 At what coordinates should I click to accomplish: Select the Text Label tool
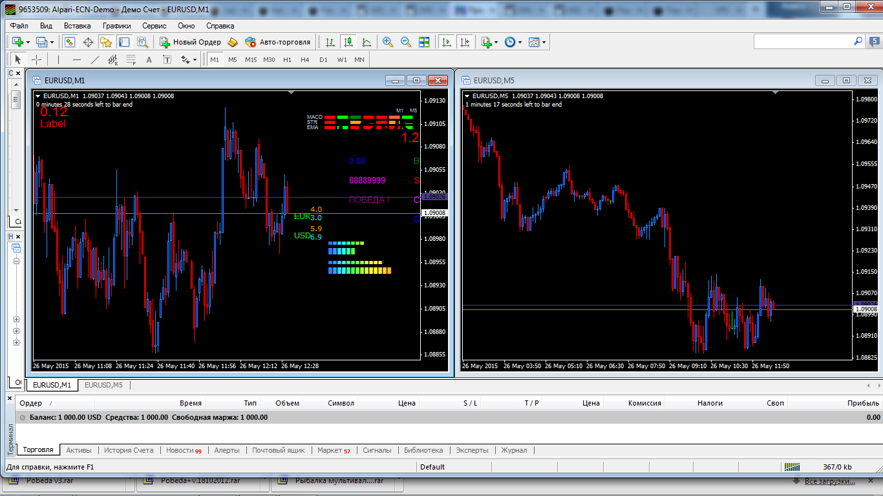coord(167,59)
